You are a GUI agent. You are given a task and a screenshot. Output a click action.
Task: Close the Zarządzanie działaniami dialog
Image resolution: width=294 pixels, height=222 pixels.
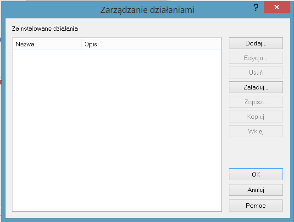[277, 8]
